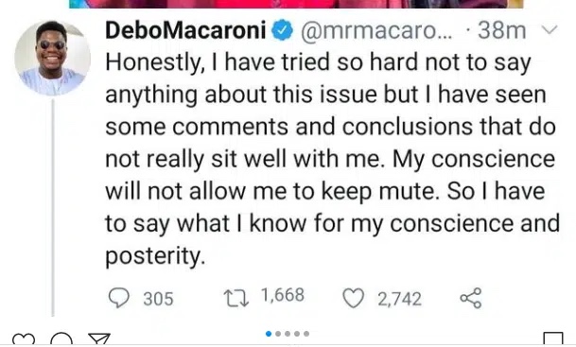Like the Instagram post with the heart icon
The image size is (576, 347).
pos(23,339)
